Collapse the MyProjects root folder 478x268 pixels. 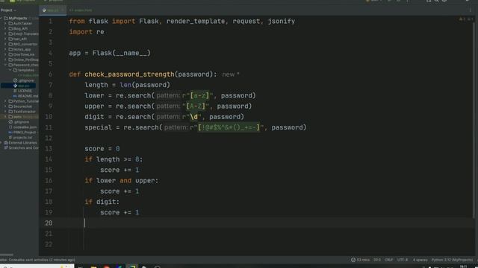(1, 18)
